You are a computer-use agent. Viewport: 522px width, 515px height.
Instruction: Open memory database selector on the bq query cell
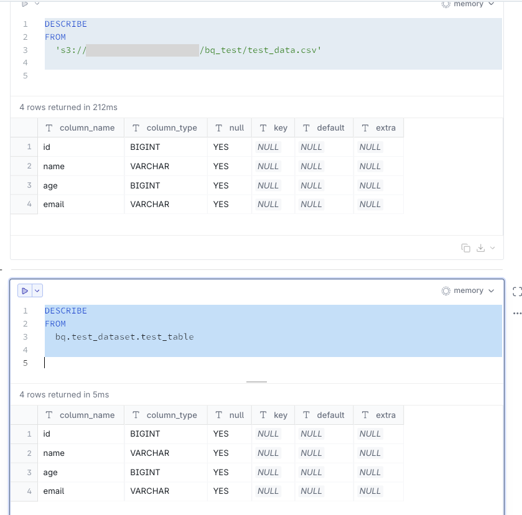click(468, 290)
